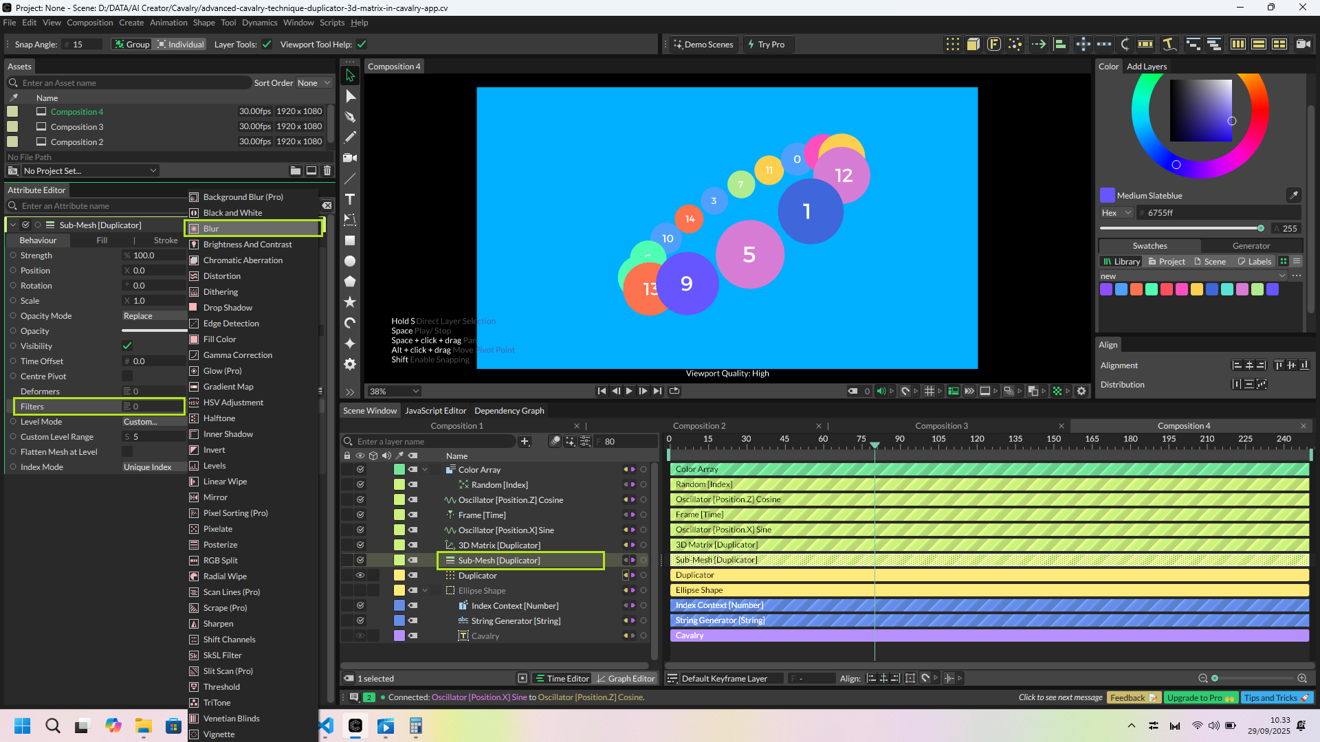Select the Star shape tool
1320x742 pixels.
click(350, 302)
